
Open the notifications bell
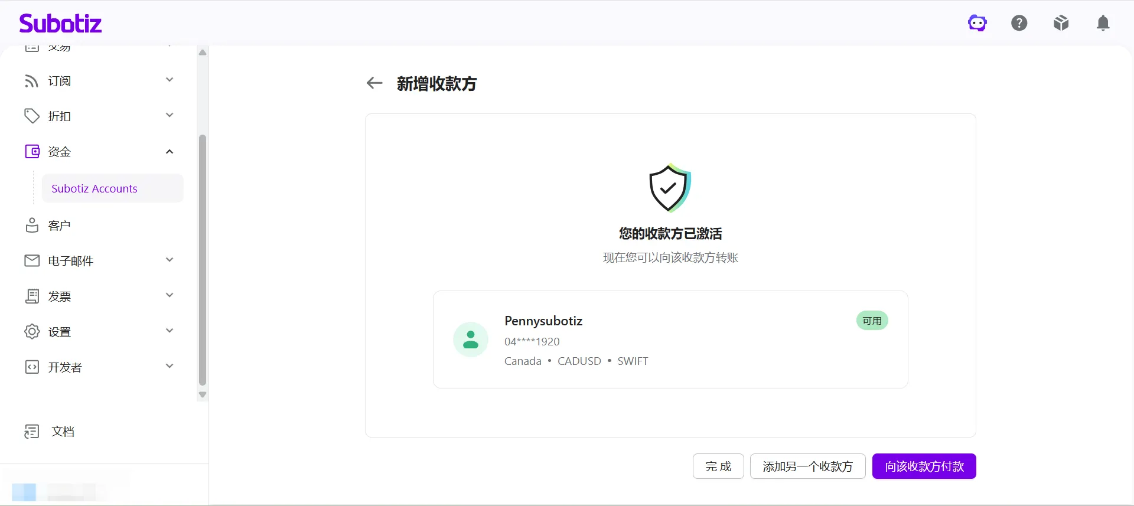[x=1103, y=23]
